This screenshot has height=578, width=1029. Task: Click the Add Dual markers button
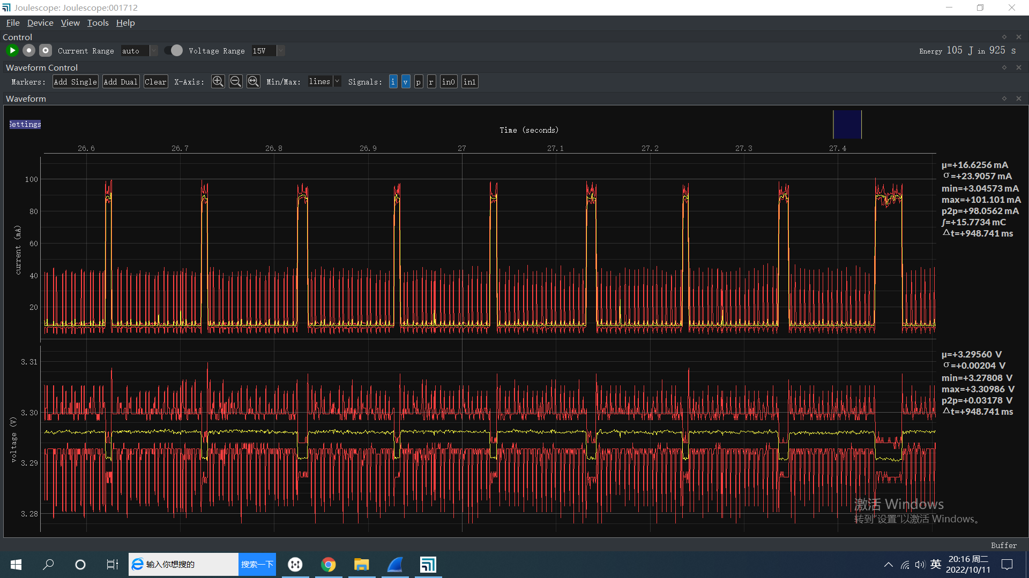tap(121, 82)
